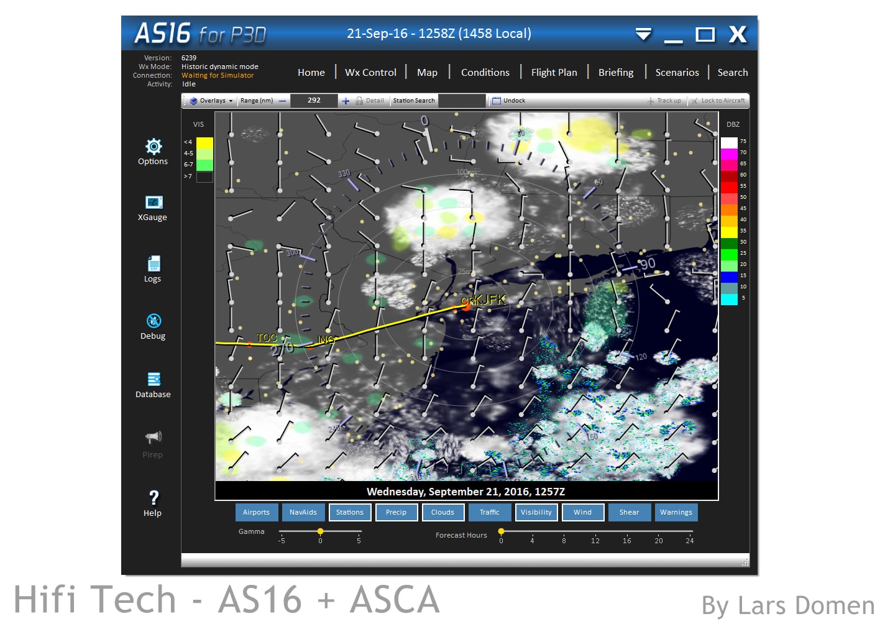Open the Database sidebar icon
Image resolution: width=880 pixels, height=624 pixels.
(154, 379)
